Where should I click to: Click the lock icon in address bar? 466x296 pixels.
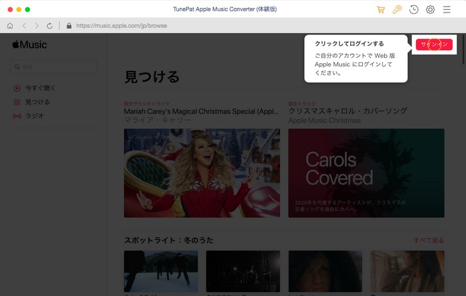69,26
